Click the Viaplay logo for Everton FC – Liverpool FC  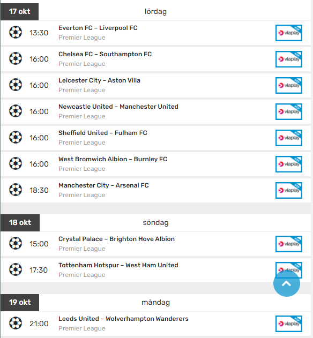289,33
